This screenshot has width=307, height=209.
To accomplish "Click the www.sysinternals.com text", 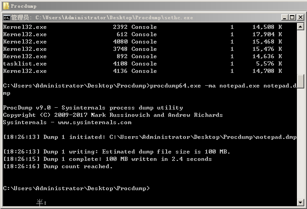I will coord(95,122).
